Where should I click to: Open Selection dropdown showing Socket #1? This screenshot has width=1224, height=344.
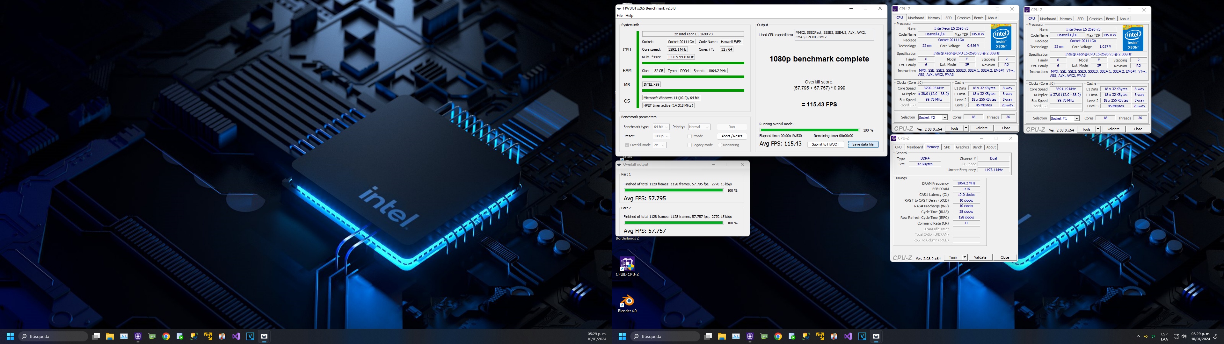[1065, 118]
